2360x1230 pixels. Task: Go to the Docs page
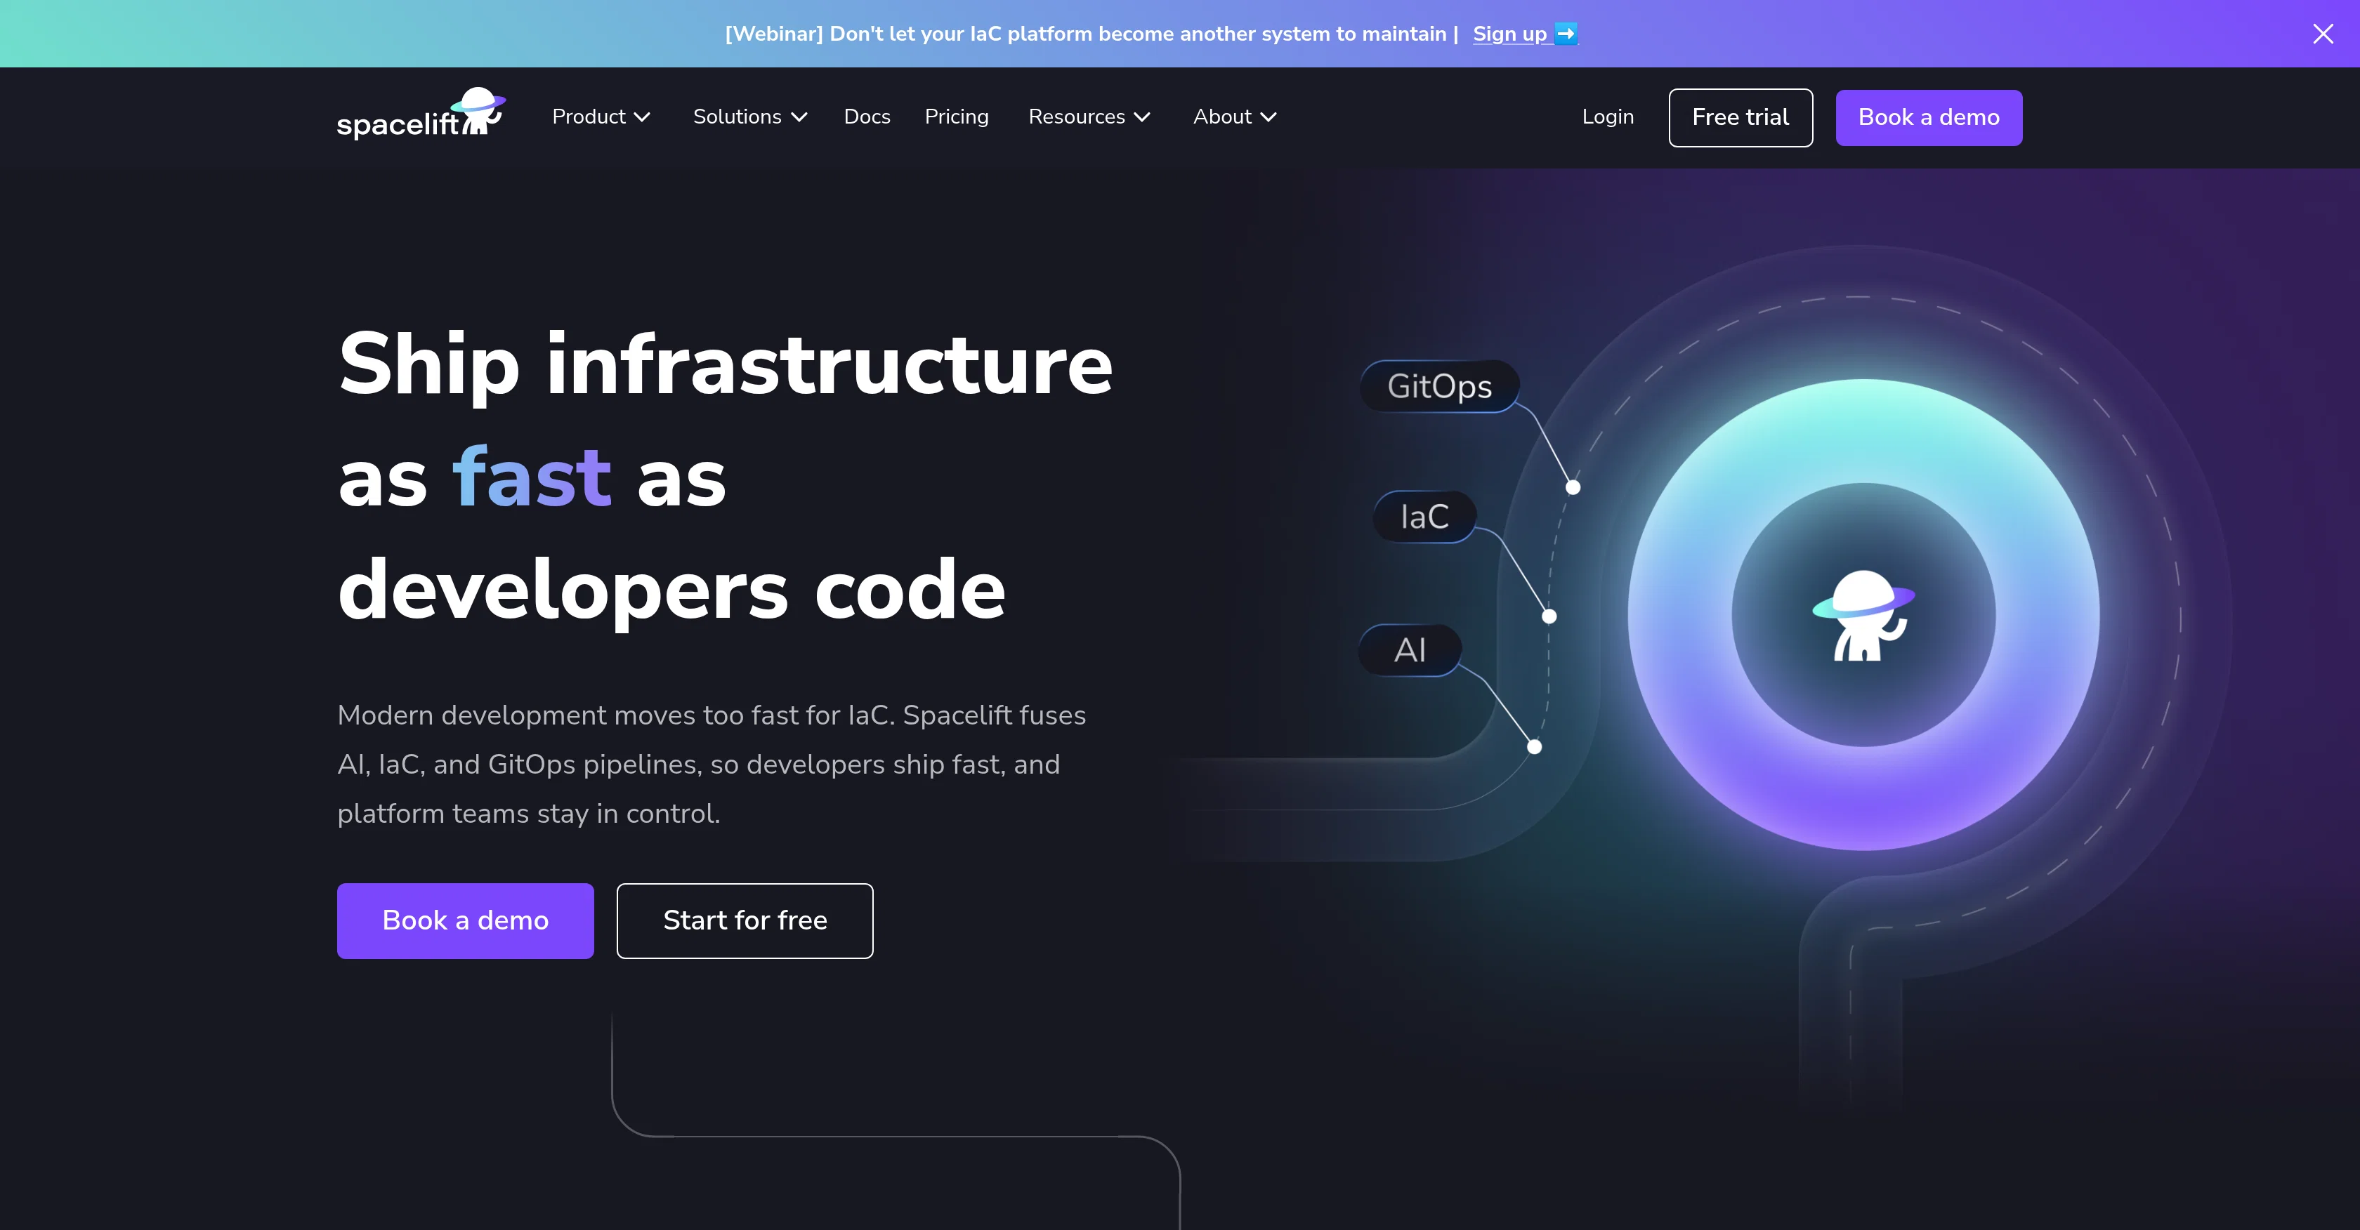tap(867, 117)
